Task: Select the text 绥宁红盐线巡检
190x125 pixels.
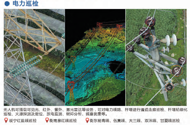Action: click(x=23, y=121)
